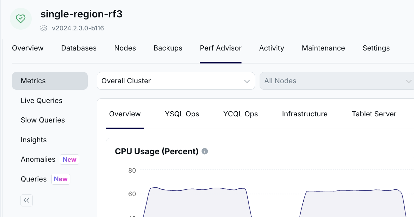The height and width of the screenshot is (217, 414).
Task: Switch to the Infrastructure metrics tab
Action: 305,114
